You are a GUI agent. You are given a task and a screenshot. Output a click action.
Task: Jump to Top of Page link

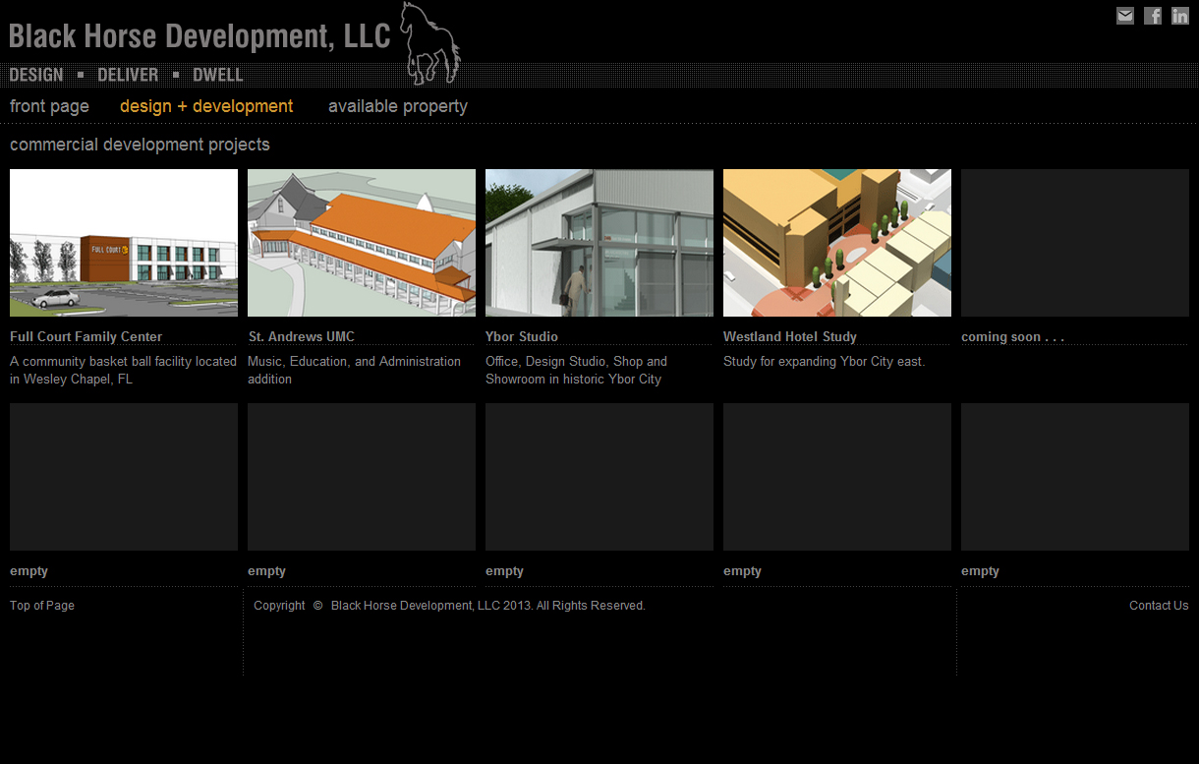pyautogui.click(x=42, y=606)
